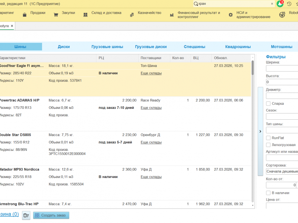Open the Тип шины dropdown field

point(282,130)
